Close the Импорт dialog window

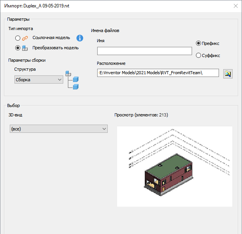point(236,6)
